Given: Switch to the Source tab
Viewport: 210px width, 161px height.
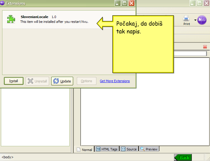Looking at the screenshot, I should click(x=129, y=149).
